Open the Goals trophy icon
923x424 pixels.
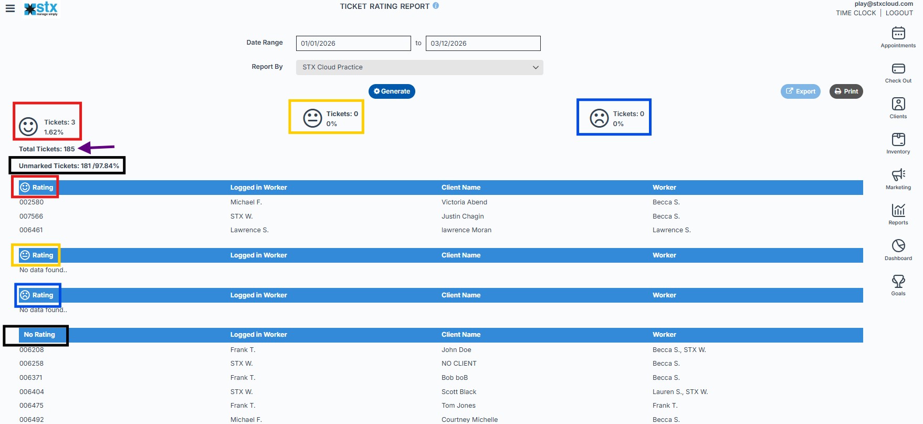pyautogui.click(x=898, y=281)
